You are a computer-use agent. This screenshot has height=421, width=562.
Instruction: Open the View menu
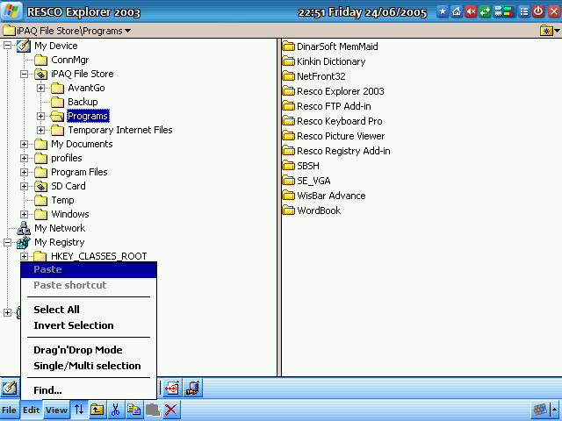tap(56, 410)
